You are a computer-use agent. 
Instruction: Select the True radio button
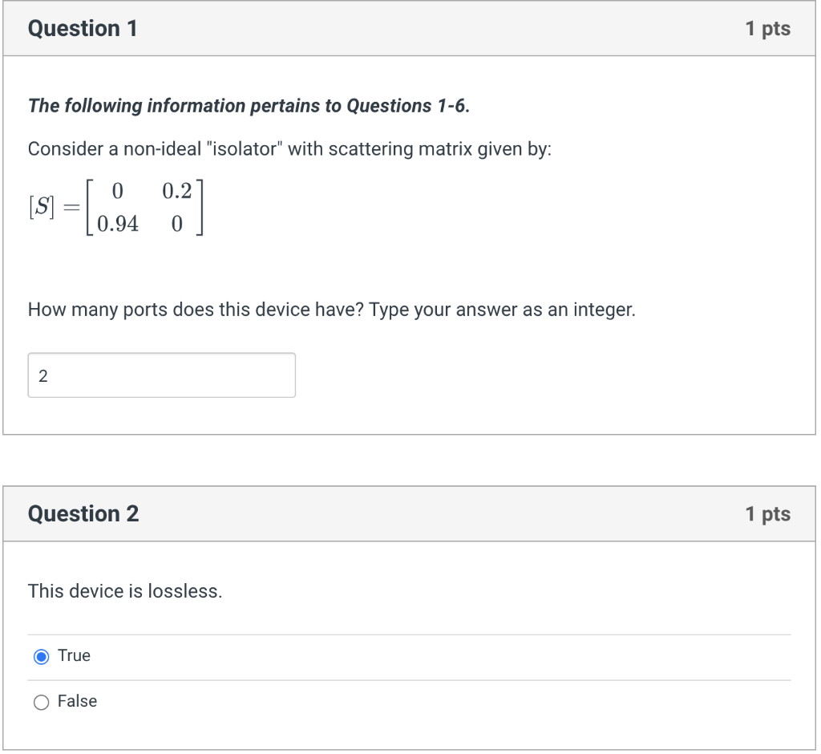42,656
